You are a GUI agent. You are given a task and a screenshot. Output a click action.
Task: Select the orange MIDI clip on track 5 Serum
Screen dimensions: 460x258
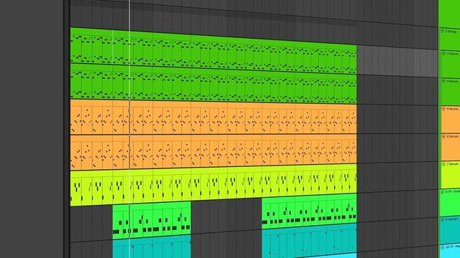tap(213, 117)
